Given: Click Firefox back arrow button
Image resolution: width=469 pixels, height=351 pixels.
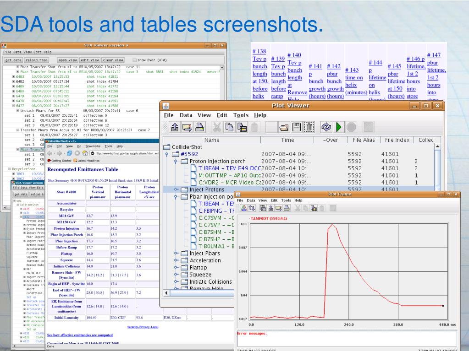Looking at the screenshot, I should tap(50, 153).
